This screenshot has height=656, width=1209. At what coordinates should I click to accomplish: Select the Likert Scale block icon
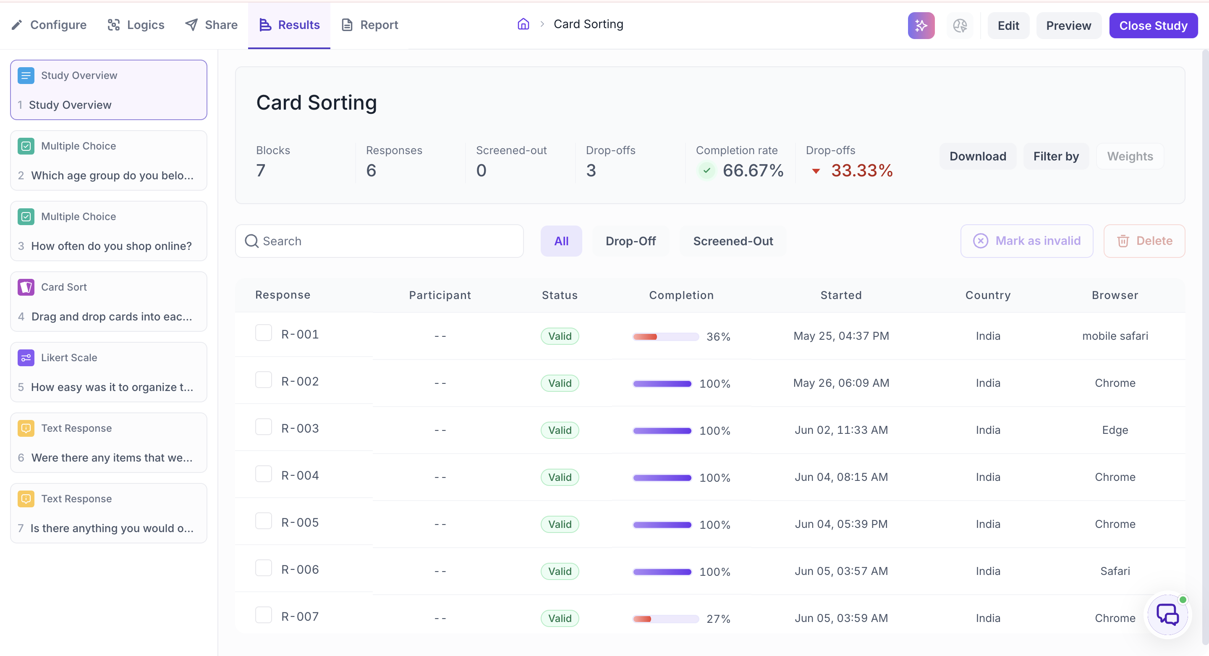click(x=26, y=357)
